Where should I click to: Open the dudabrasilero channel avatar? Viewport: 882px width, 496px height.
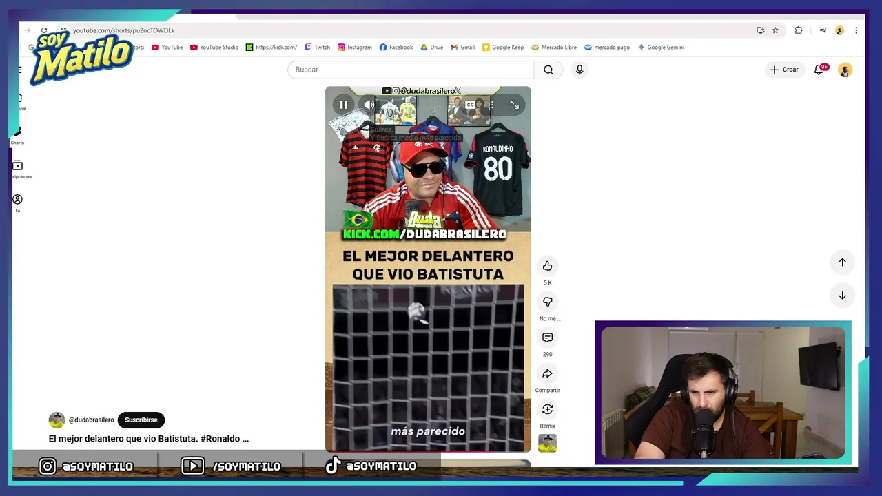(57, 420)
